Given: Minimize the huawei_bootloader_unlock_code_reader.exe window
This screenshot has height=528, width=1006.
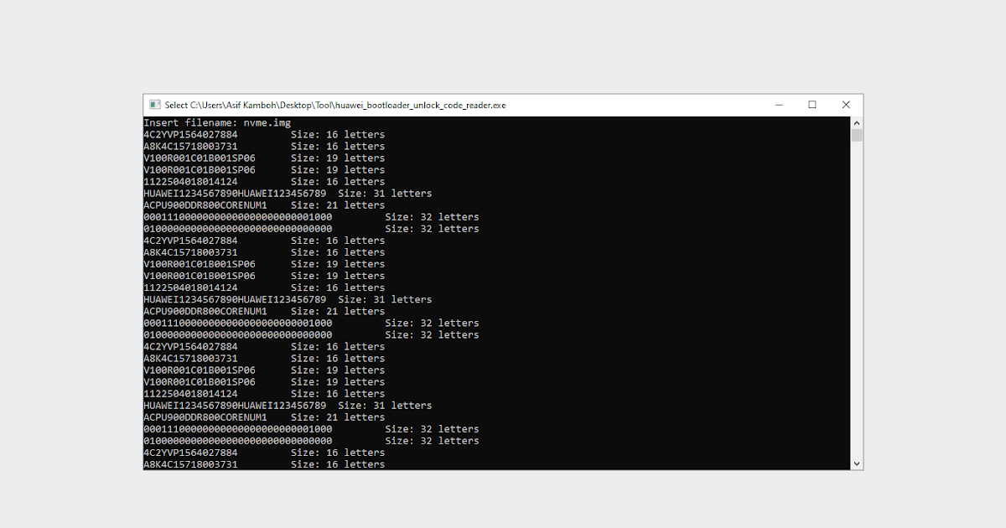Looking at the screenshot, I should 779,105.
